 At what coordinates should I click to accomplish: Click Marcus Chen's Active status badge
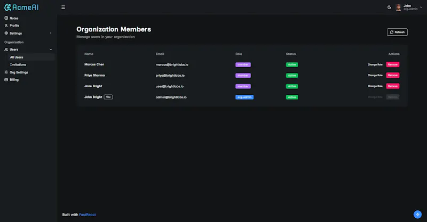292,64
